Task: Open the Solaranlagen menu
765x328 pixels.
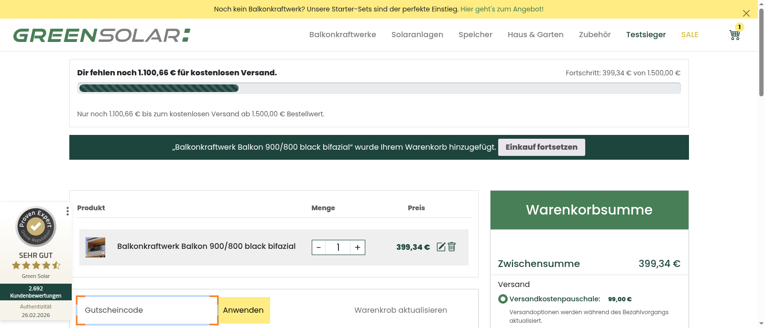Action: coord(417,35)
